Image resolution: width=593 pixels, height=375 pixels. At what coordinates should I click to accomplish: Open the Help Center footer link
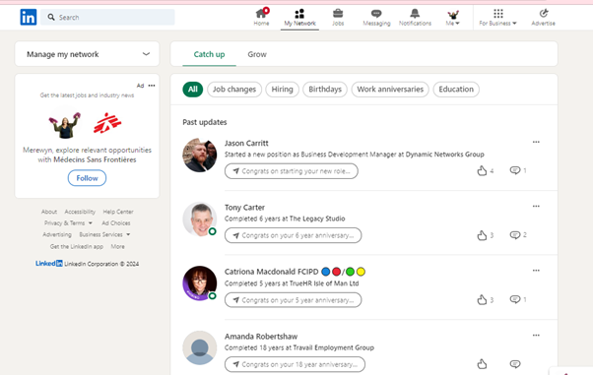(x=118, y=212)
